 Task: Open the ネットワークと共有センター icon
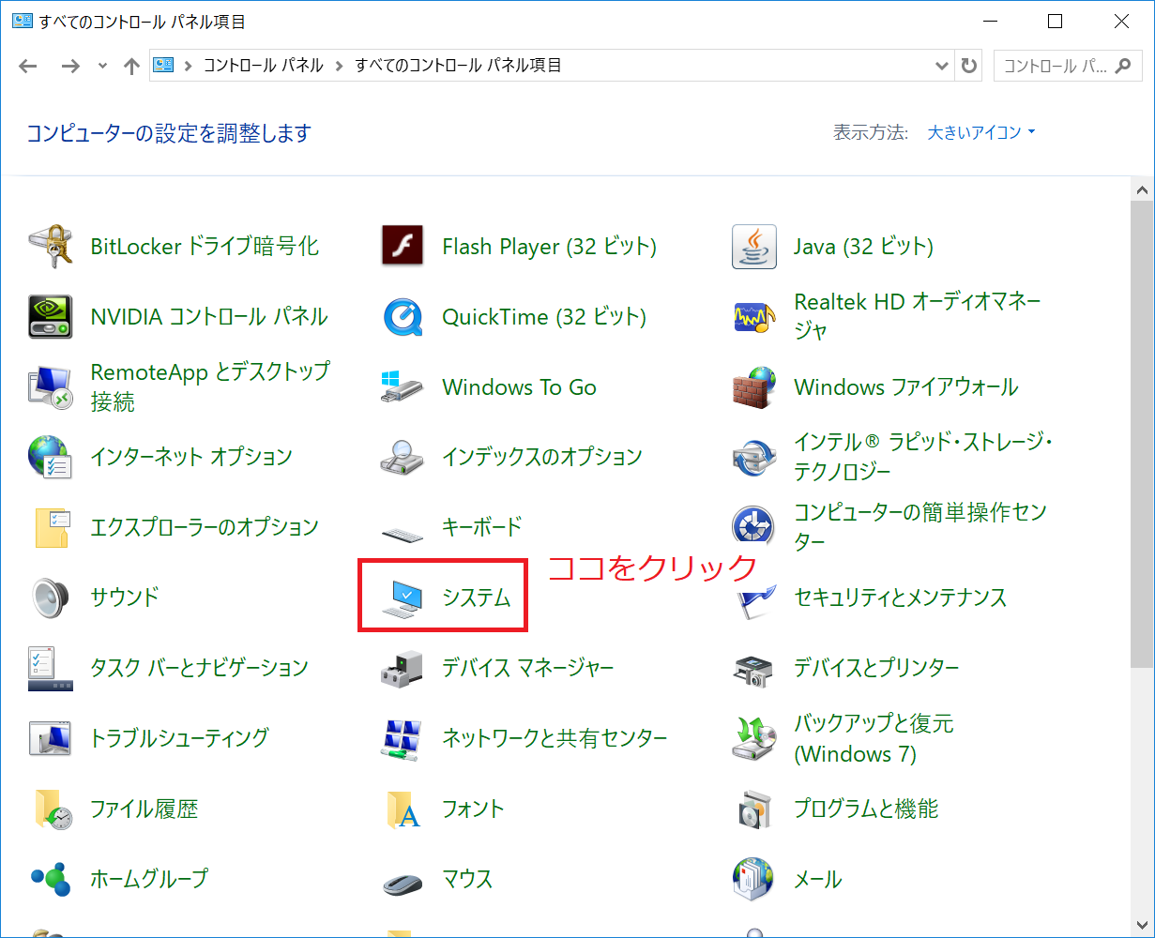(403, 738)
